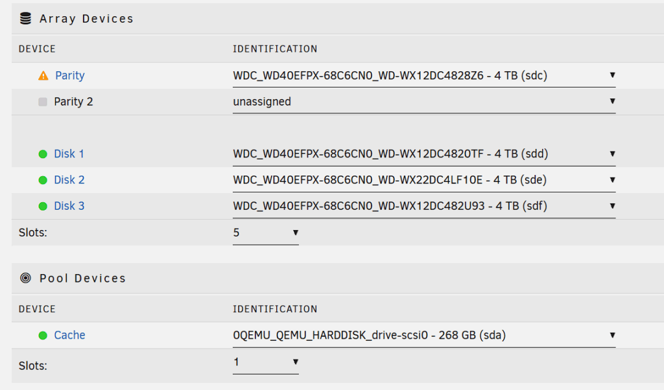The height and width of the screenshot is (390, 664).
Task: Click the green status dot for Cache
Action: [x=43, y=336]
